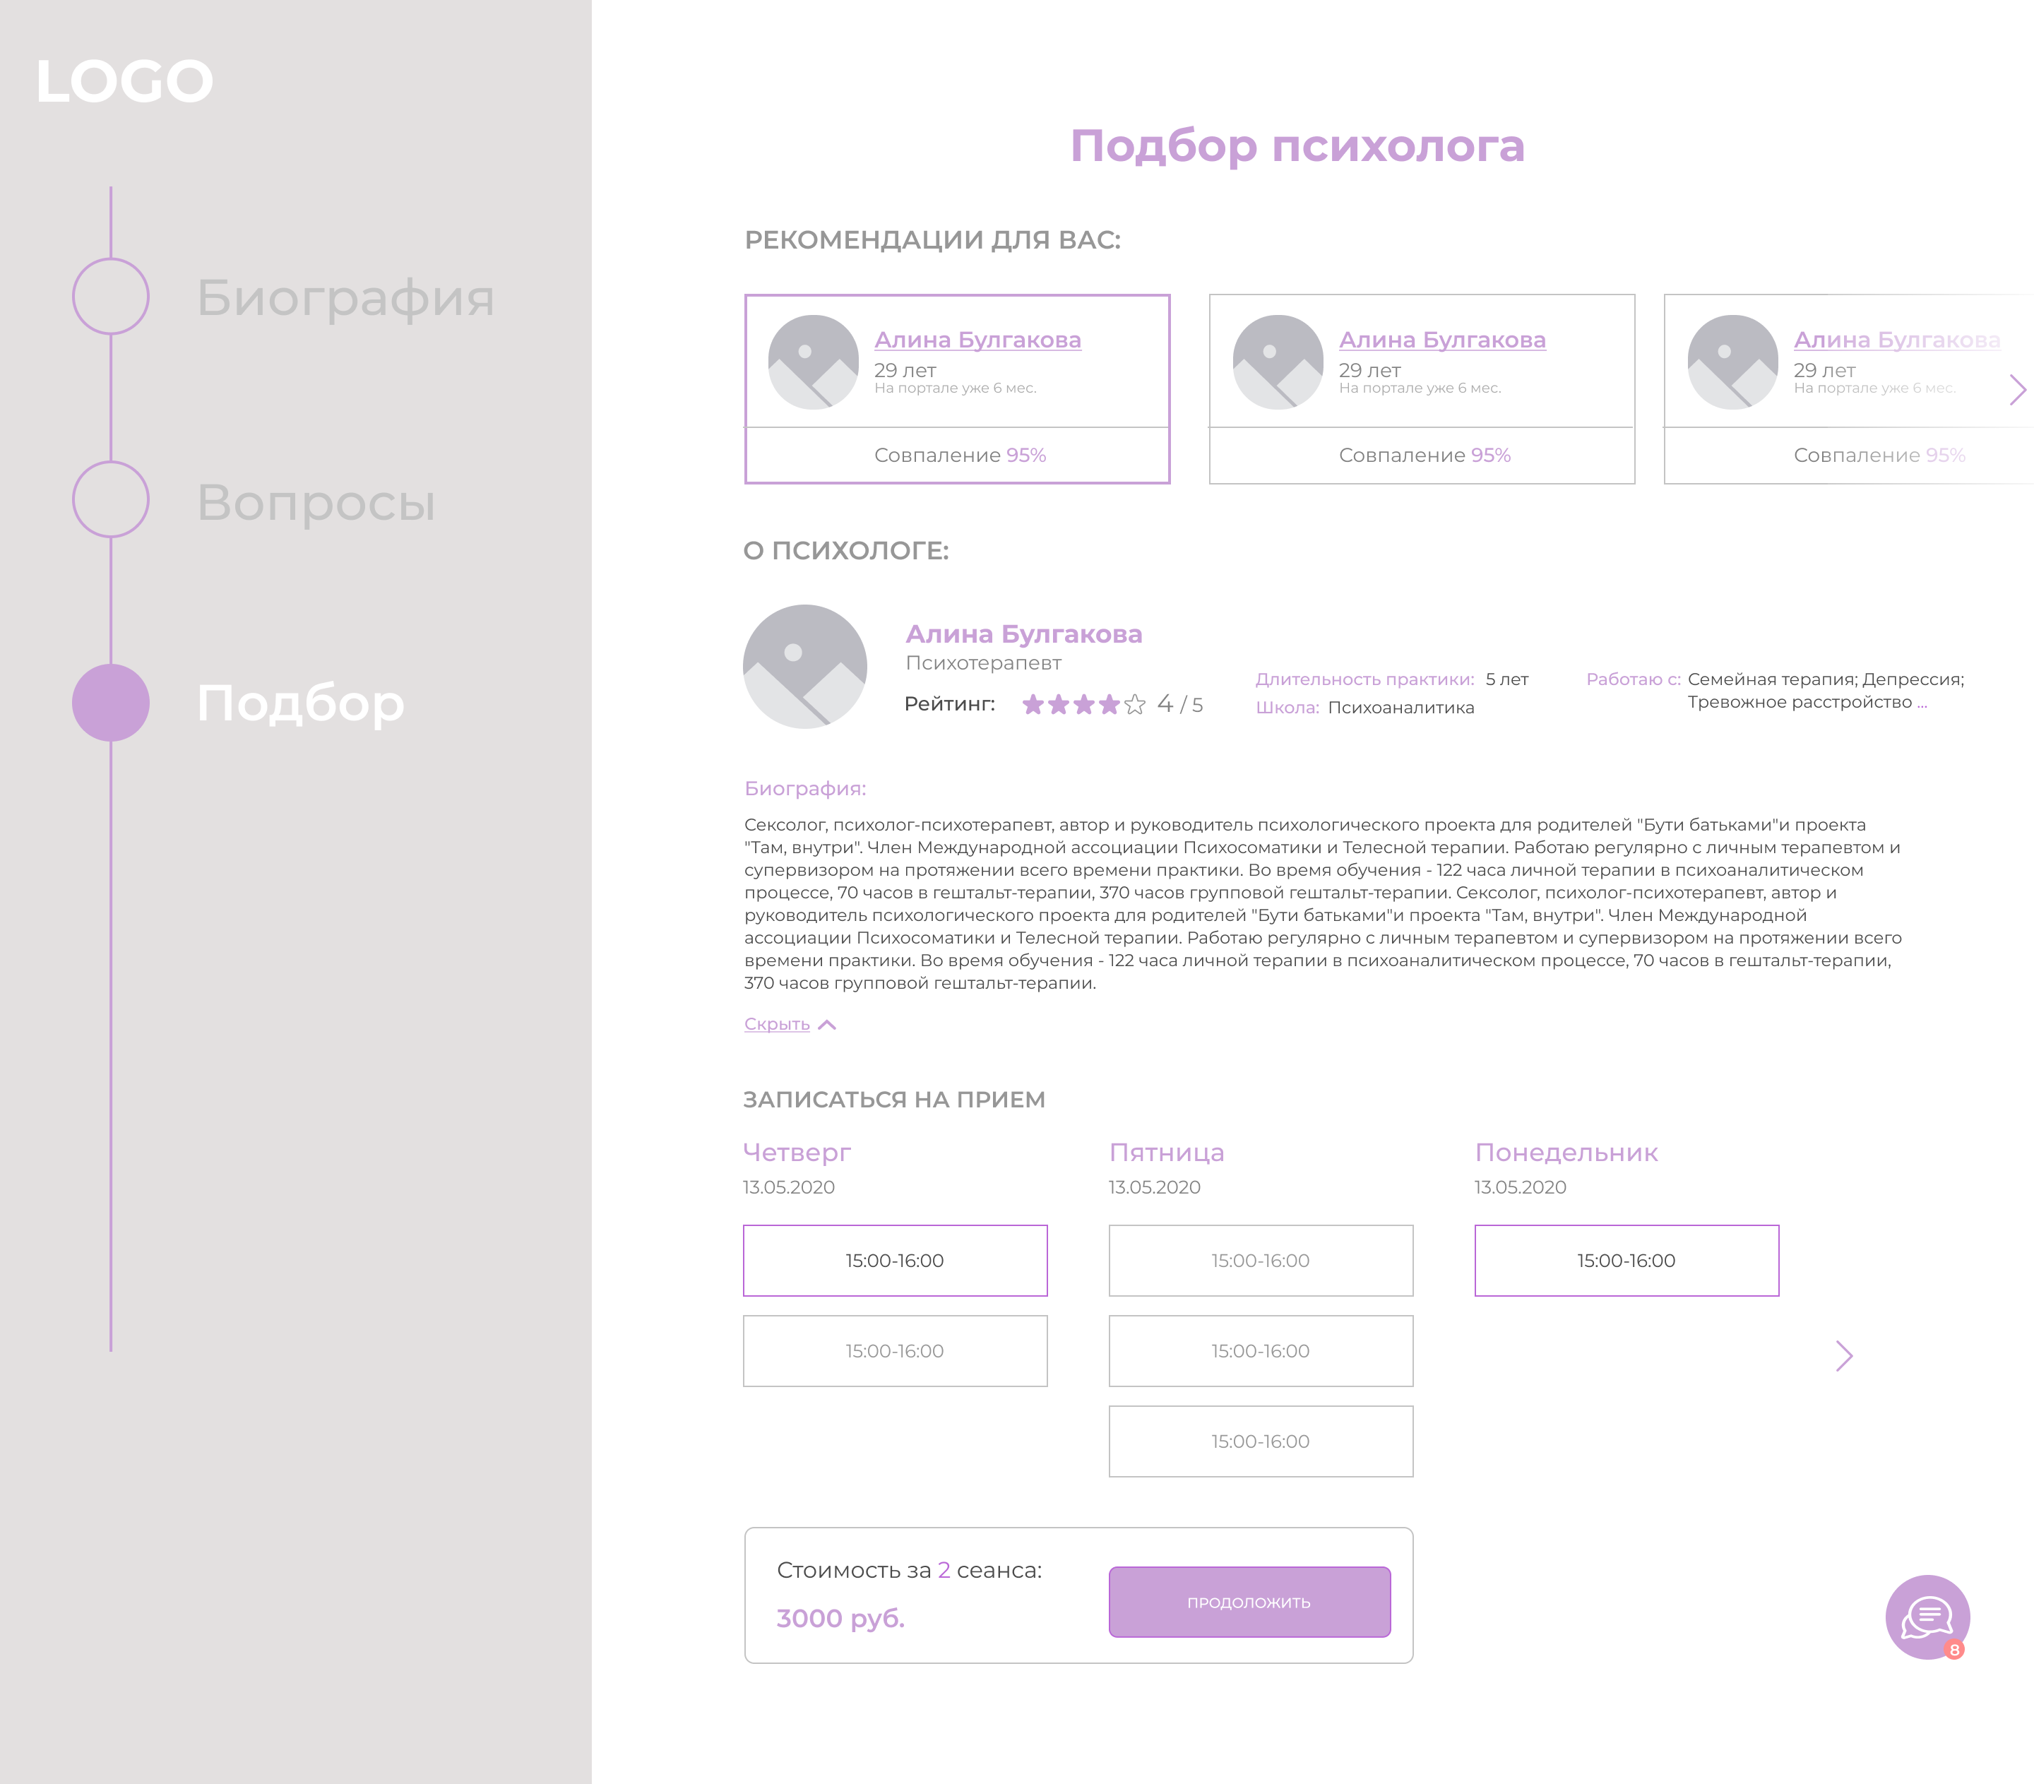Expand truncated specializations list ellipsis
The image size is (2034, 1784).
click(1922, 703)
